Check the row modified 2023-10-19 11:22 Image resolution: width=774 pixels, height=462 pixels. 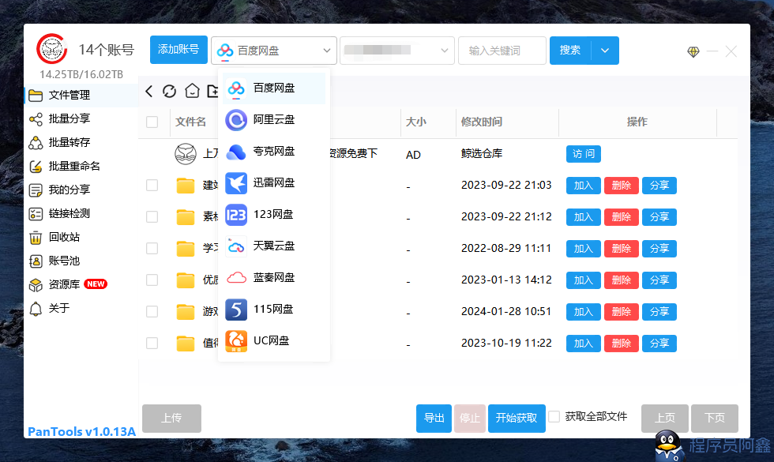pyautogui.click(x=152, y=343)
